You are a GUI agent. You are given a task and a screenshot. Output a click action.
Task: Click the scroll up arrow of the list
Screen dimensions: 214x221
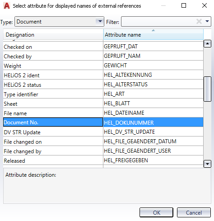(207, 44)
